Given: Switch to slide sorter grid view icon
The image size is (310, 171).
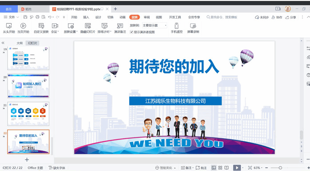Looking at the screenshot, I should [220, 168].
